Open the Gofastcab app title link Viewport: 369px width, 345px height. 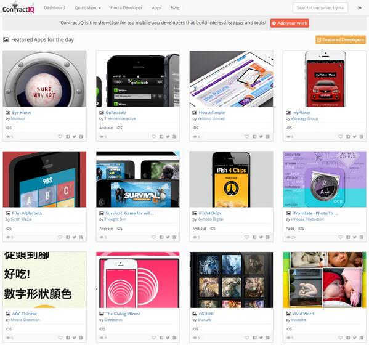point(116,113)
